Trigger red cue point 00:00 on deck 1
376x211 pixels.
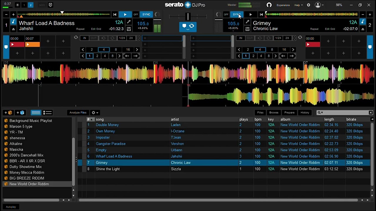[17, 45]
